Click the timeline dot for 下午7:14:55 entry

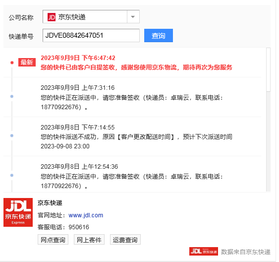pyautogui.click(x=12, y=135)
